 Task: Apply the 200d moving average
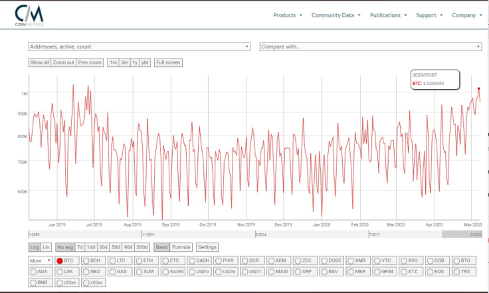coord(142,247)
